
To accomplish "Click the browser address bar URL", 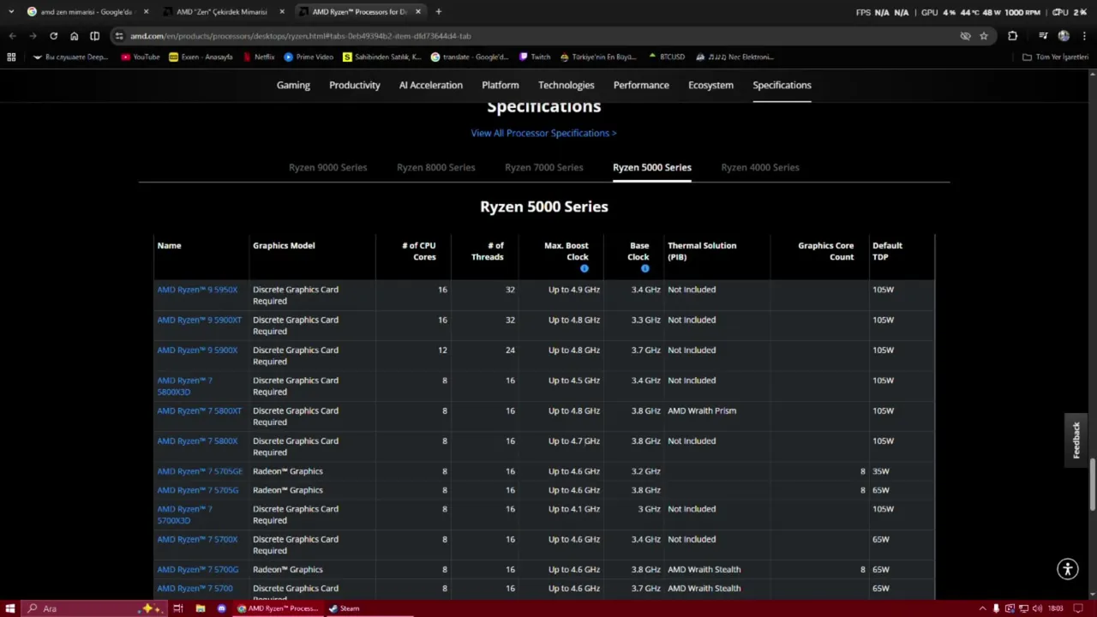I will 301,36.
